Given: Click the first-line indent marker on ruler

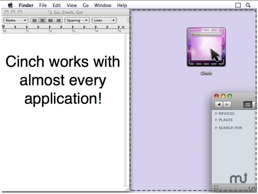Looking at the screenshot, I should [3, 26].
